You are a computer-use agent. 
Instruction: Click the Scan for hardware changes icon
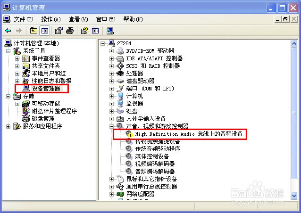(x=110, y=31)
